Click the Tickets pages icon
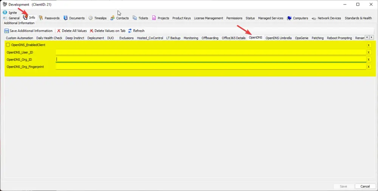Viewport: 378px width, 191px height. [x=135, y=18]
